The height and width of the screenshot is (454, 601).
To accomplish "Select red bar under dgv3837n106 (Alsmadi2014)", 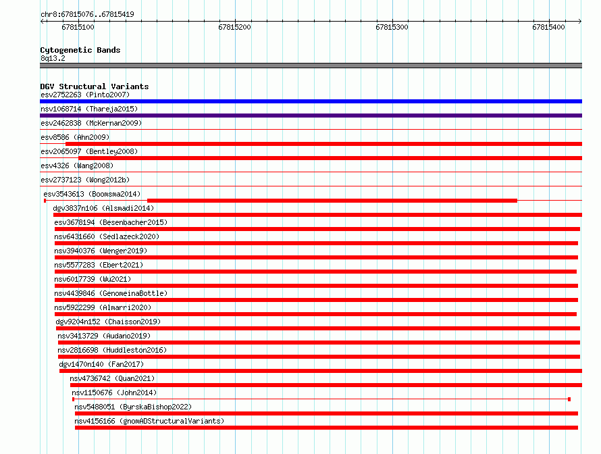I will [x=318, y=215].
